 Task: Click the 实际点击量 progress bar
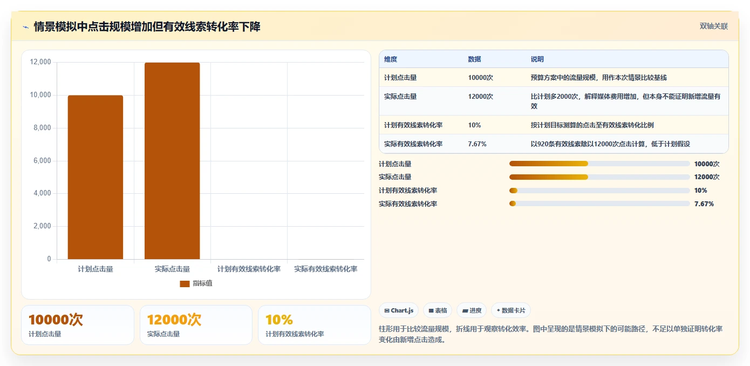(599, 177)
